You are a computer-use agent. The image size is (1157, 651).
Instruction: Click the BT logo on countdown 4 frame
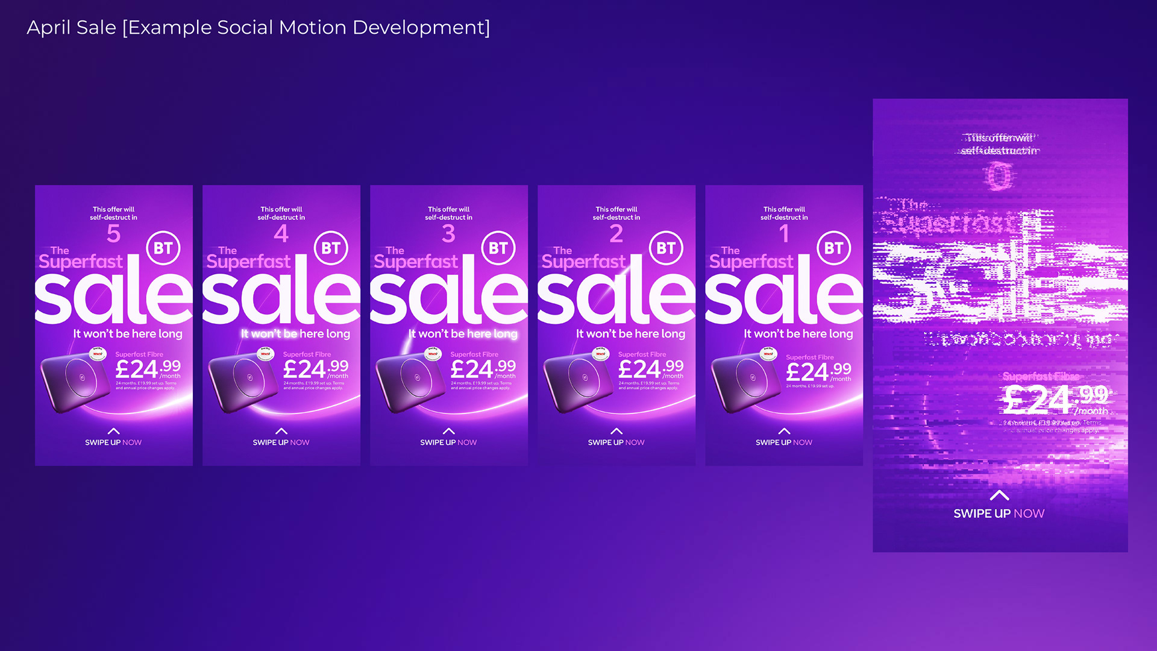coord(331,248)
